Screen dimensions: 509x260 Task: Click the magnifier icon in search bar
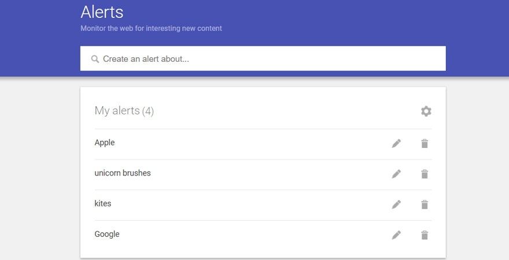click(x=95, y=59)
